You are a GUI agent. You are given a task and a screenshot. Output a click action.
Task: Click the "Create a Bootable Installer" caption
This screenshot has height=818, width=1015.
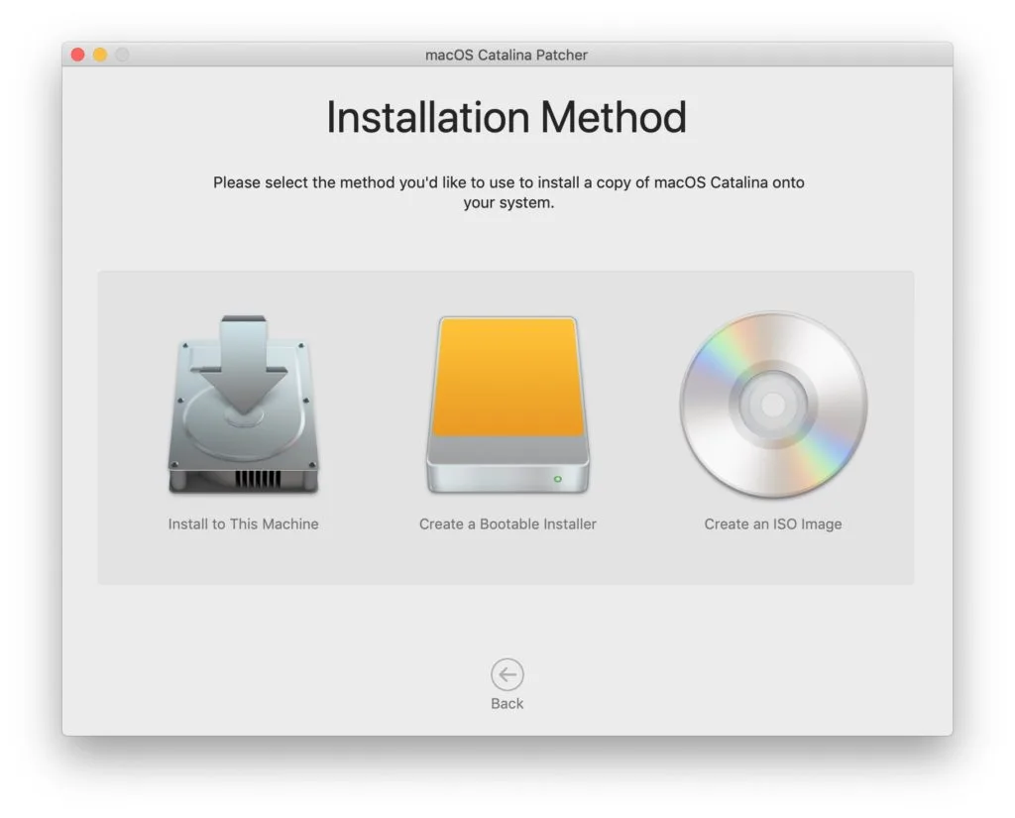pos(507,524)
